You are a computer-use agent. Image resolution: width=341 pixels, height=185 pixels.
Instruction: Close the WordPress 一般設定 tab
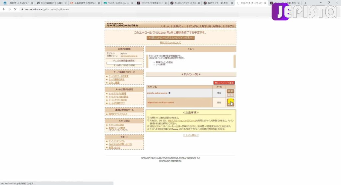click(32, 3)
